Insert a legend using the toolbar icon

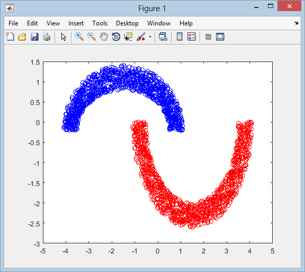pyautogui.click(x=191, y=37)
